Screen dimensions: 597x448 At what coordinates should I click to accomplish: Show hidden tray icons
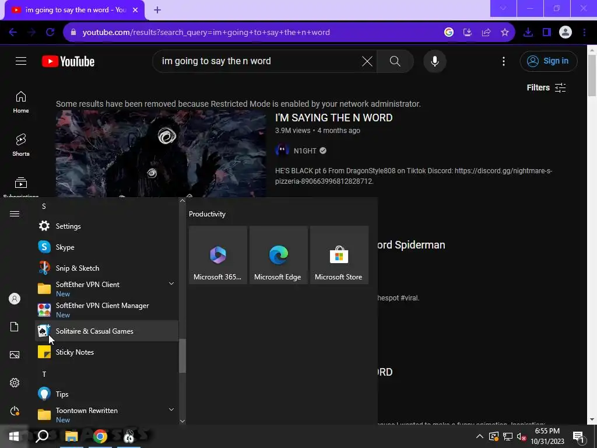(x=479, y=436)
